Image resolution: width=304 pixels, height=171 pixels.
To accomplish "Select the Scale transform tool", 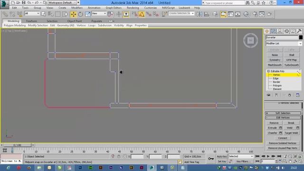I will 87,14.
